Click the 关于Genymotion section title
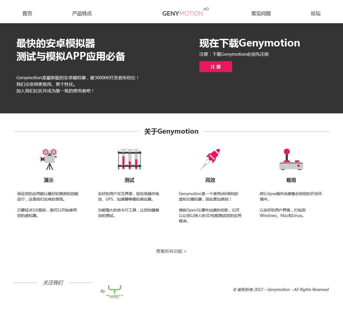 click(x=171, y=131)
